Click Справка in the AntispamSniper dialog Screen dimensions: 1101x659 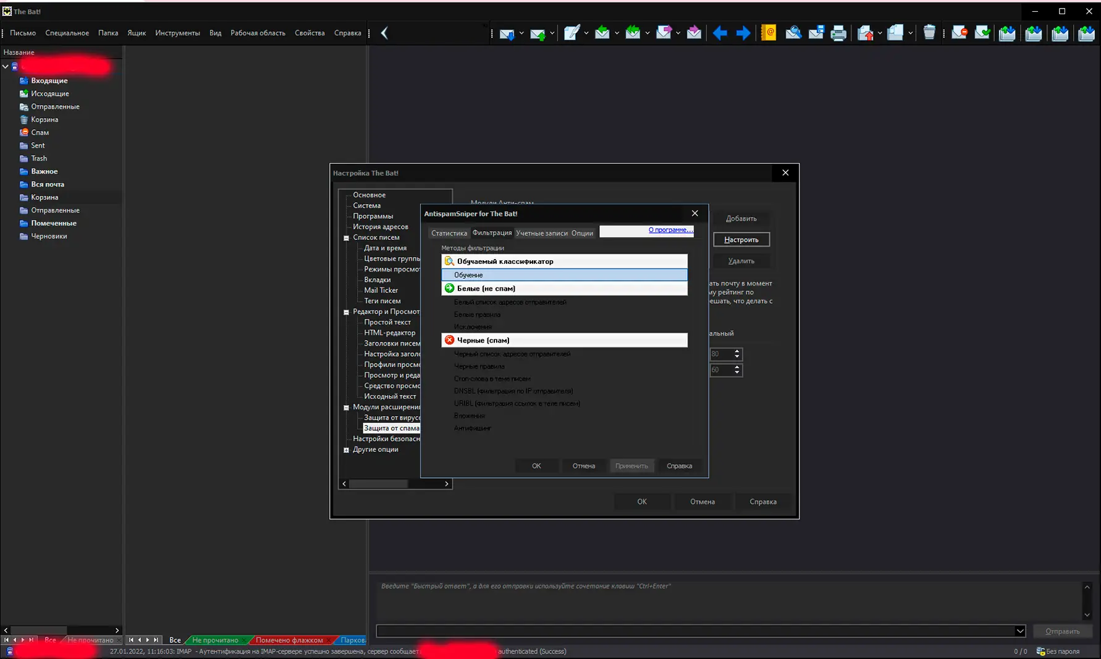(x=679, y=466)
